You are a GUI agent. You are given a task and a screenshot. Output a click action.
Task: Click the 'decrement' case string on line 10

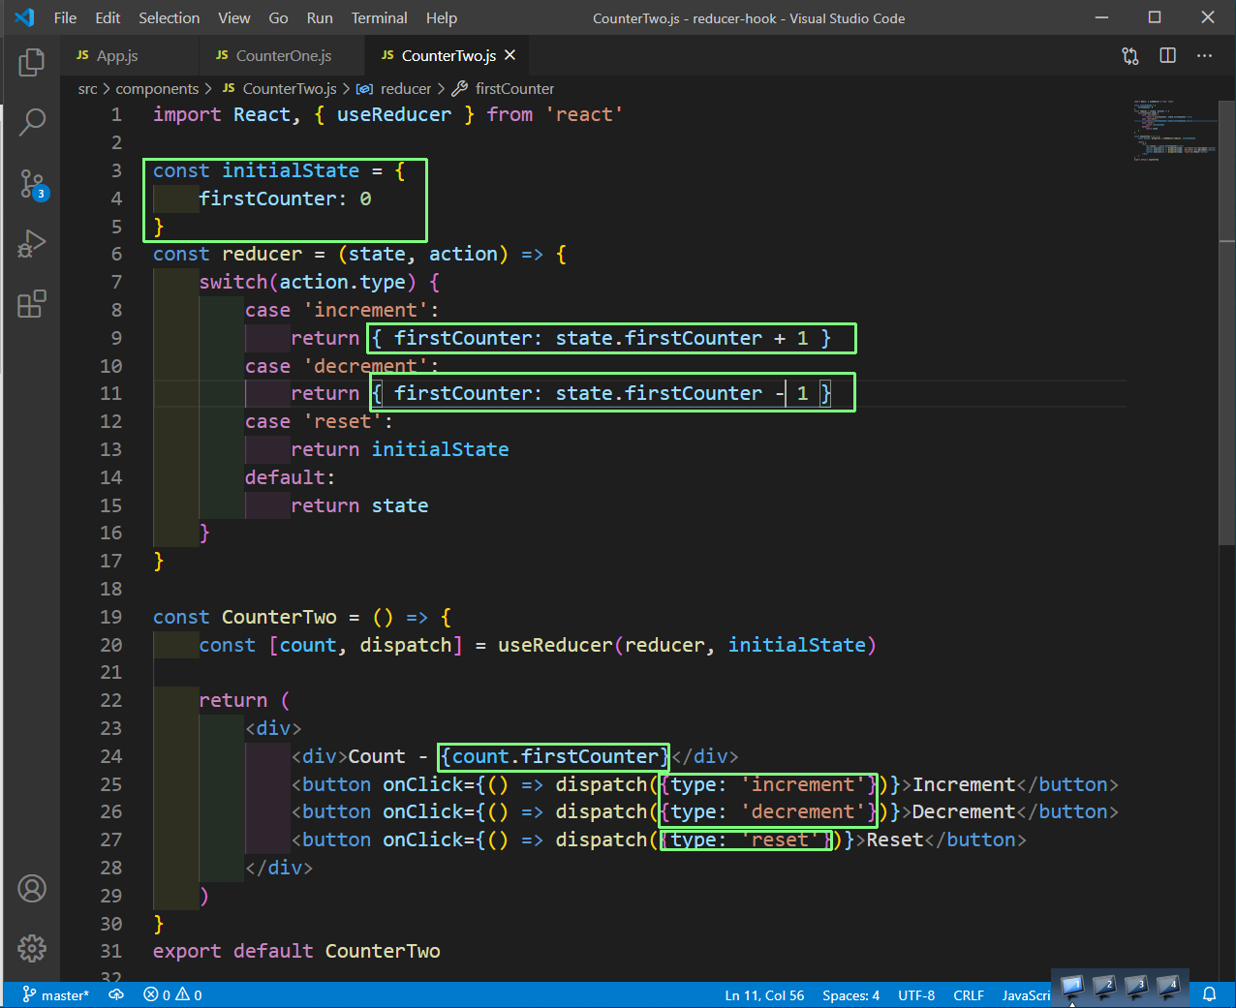[365, 366]
